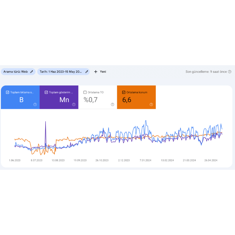Disable the Ortalama konum checkbox
The height and width of the screenshot is (235, 235).
[x=124, y=92]
